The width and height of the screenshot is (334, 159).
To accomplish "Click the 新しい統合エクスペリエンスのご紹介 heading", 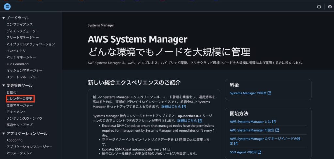I will (134, 83).
